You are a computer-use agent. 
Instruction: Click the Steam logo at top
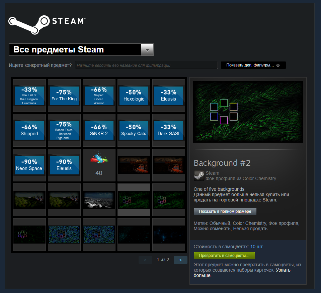(47, 24)
